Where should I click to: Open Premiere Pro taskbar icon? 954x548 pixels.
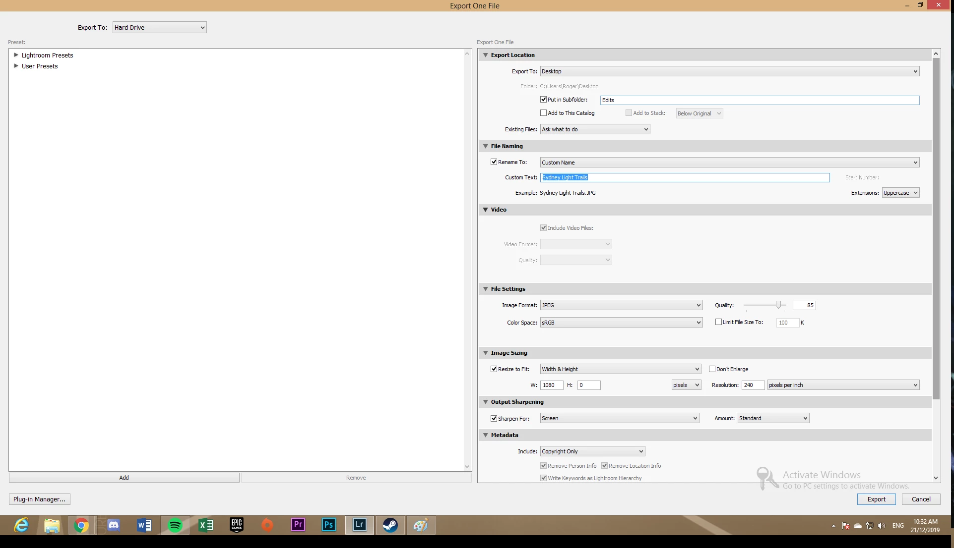[x=298, y=525]
